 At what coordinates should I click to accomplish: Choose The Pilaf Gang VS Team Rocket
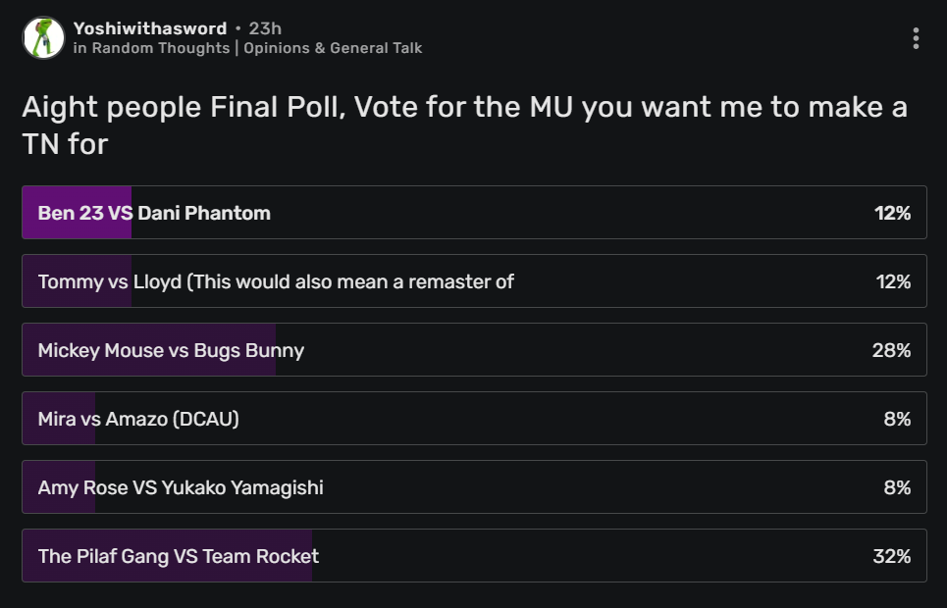tap(471, 556)
